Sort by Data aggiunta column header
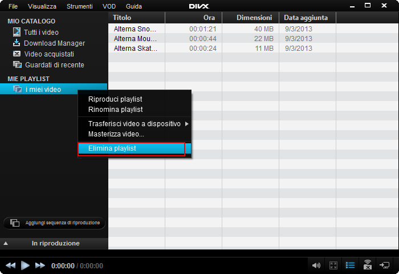Viewport: 399px width, 274px height. [308, 18]
